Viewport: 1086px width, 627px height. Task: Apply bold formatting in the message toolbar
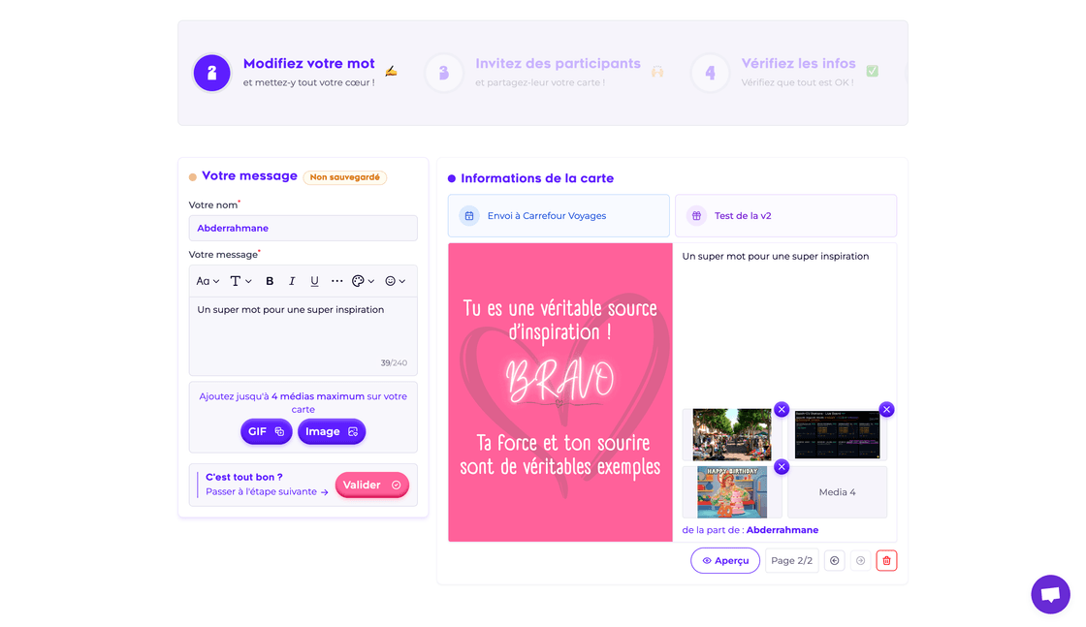(270, 280)
